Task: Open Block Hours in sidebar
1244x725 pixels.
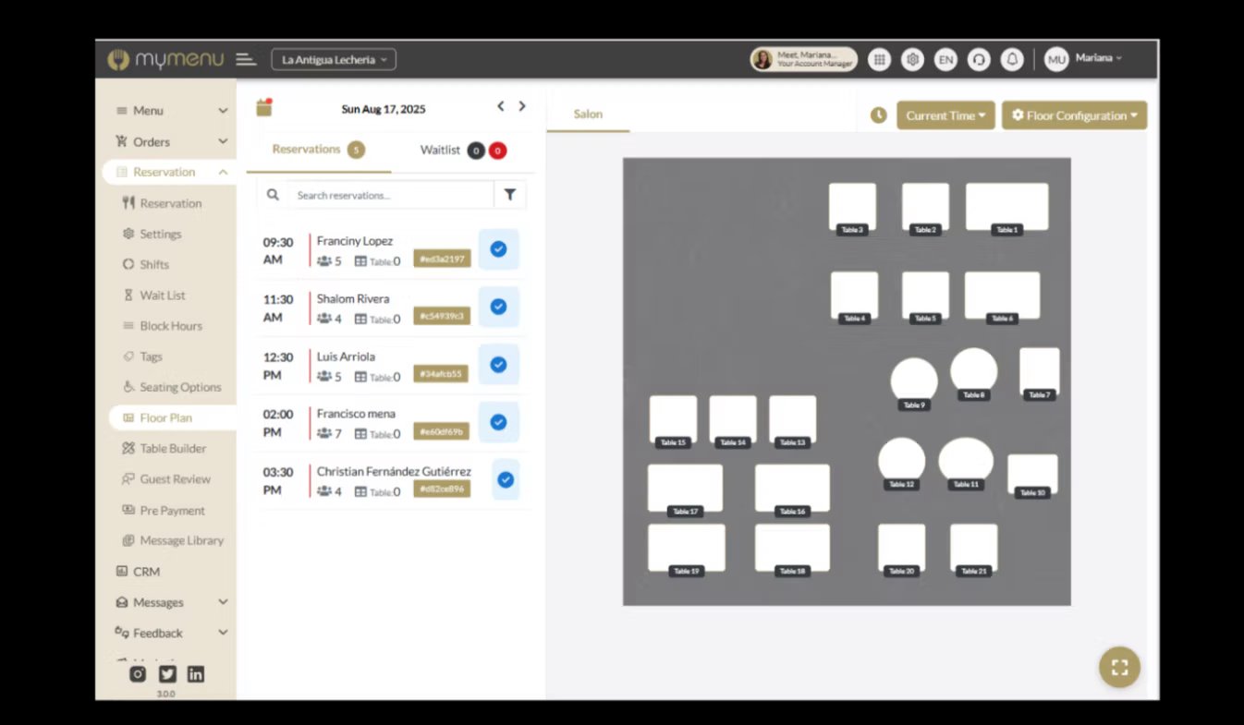Action: point(170,326)
